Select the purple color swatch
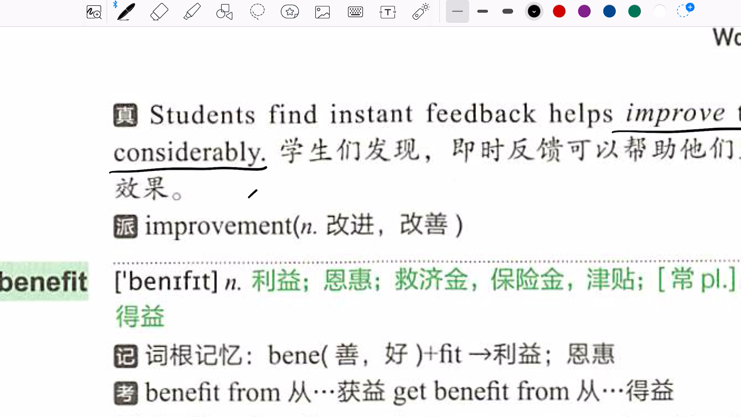Image resolution: width=741 pixels, height=417 pixels. [x=584, y=11]
